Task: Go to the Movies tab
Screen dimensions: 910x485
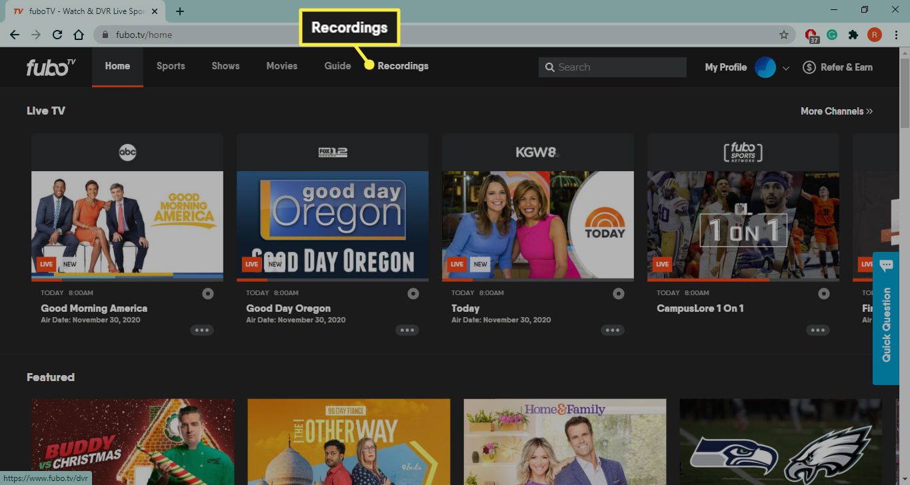Action: pos(281,66)
